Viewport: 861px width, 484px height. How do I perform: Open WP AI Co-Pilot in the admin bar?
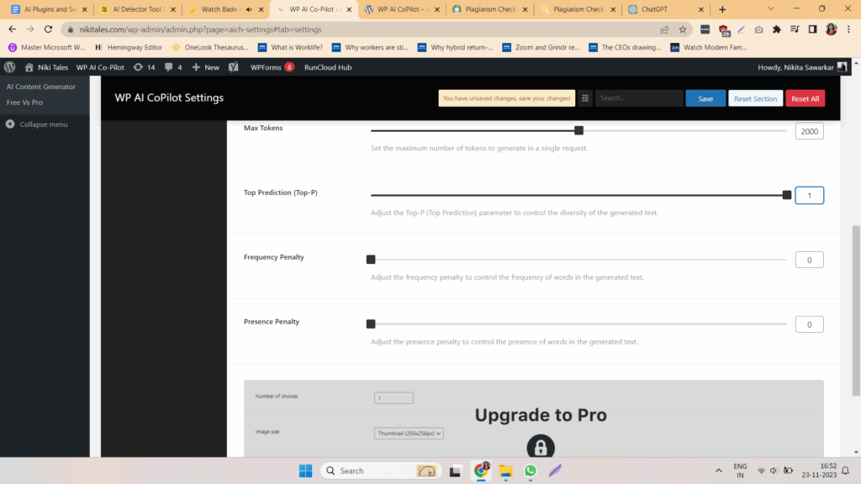click(100, 67)
